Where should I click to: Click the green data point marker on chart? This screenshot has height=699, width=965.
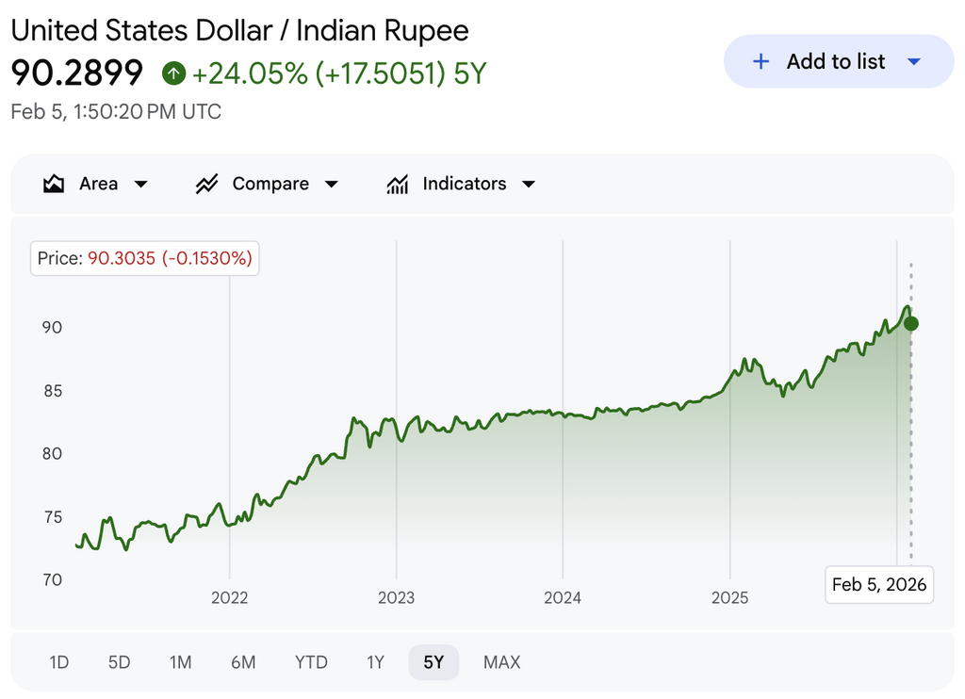[x=911, y=323]
